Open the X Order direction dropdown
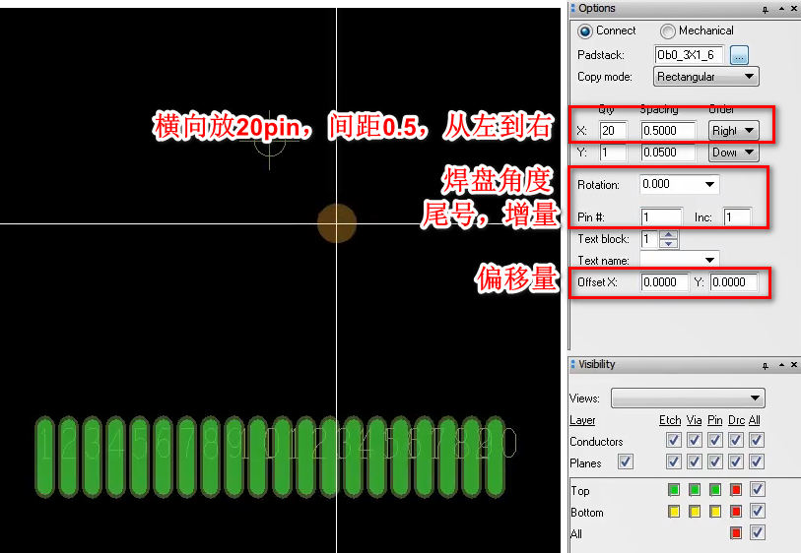This screenshot has width=801, height=553. click(x=733, y=130)
